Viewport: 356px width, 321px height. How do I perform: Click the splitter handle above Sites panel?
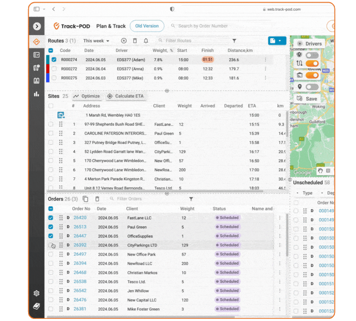click(167, 91)
